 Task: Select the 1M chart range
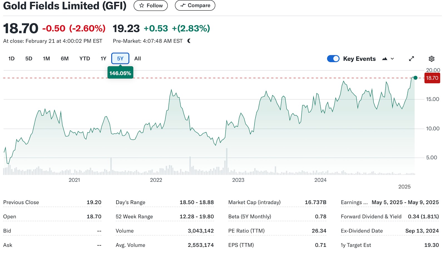(x=46, y=59)
